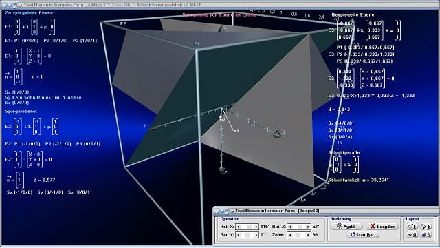Click the Beenden button with red X
The image size is (440, 248).
coord(382,227)
